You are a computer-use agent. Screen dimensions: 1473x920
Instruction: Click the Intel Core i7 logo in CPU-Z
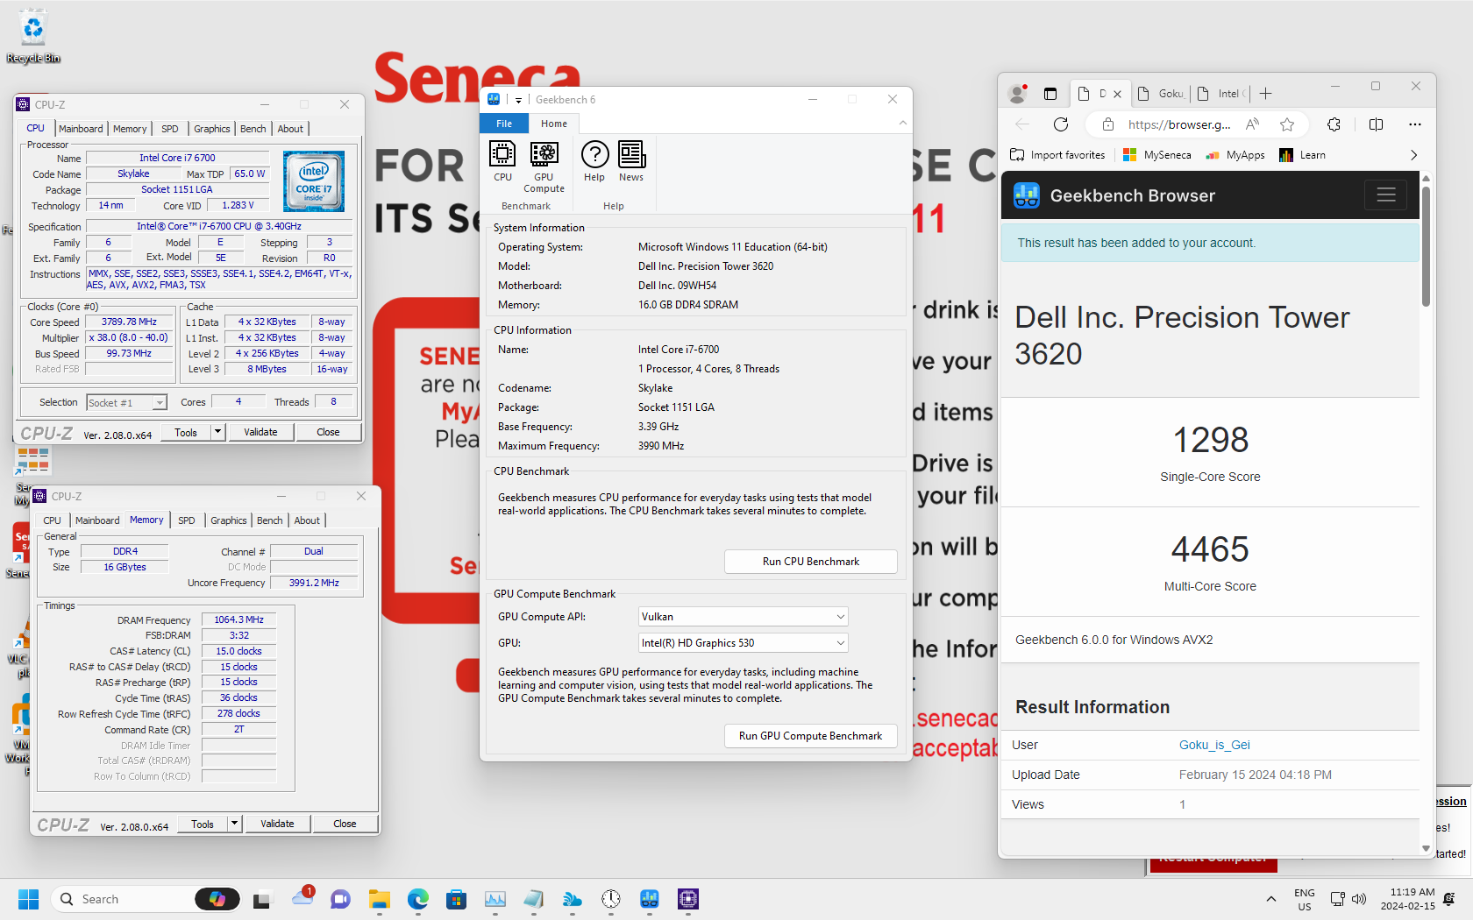pyautogui.click(x=314, y=181)
